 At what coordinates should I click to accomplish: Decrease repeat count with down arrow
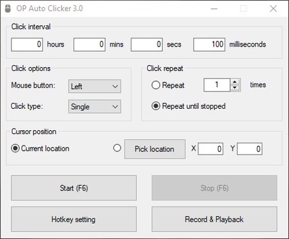click(x=235, y=88)
